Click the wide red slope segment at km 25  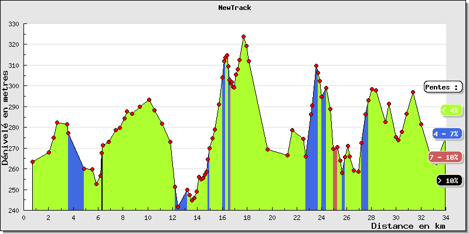tap(335, 181)
